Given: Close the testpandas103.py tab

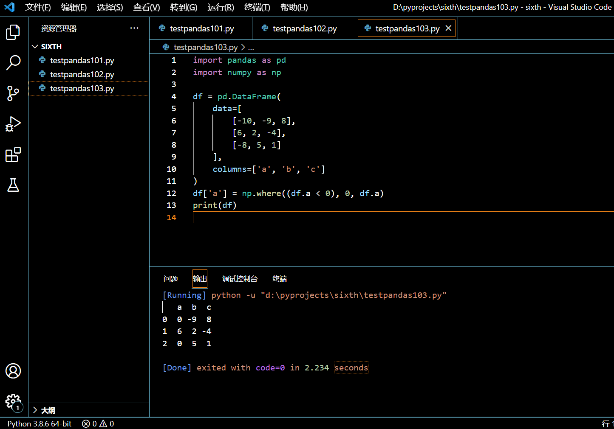Looking at the screenshot, I should pyautogui.click(x=448, y=28).
